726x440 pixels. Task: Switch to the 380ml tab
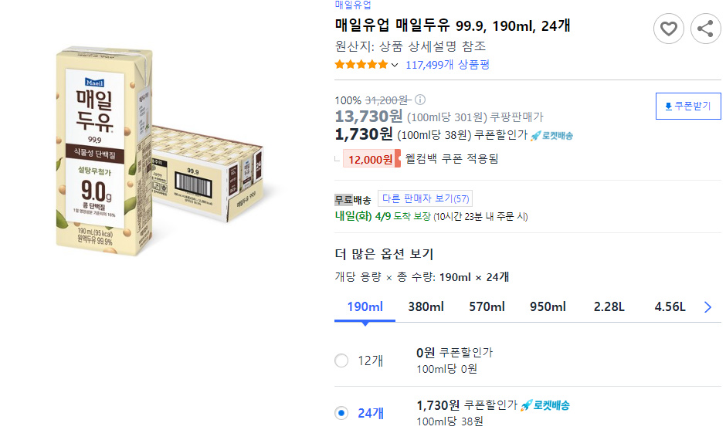pos(426,306)
